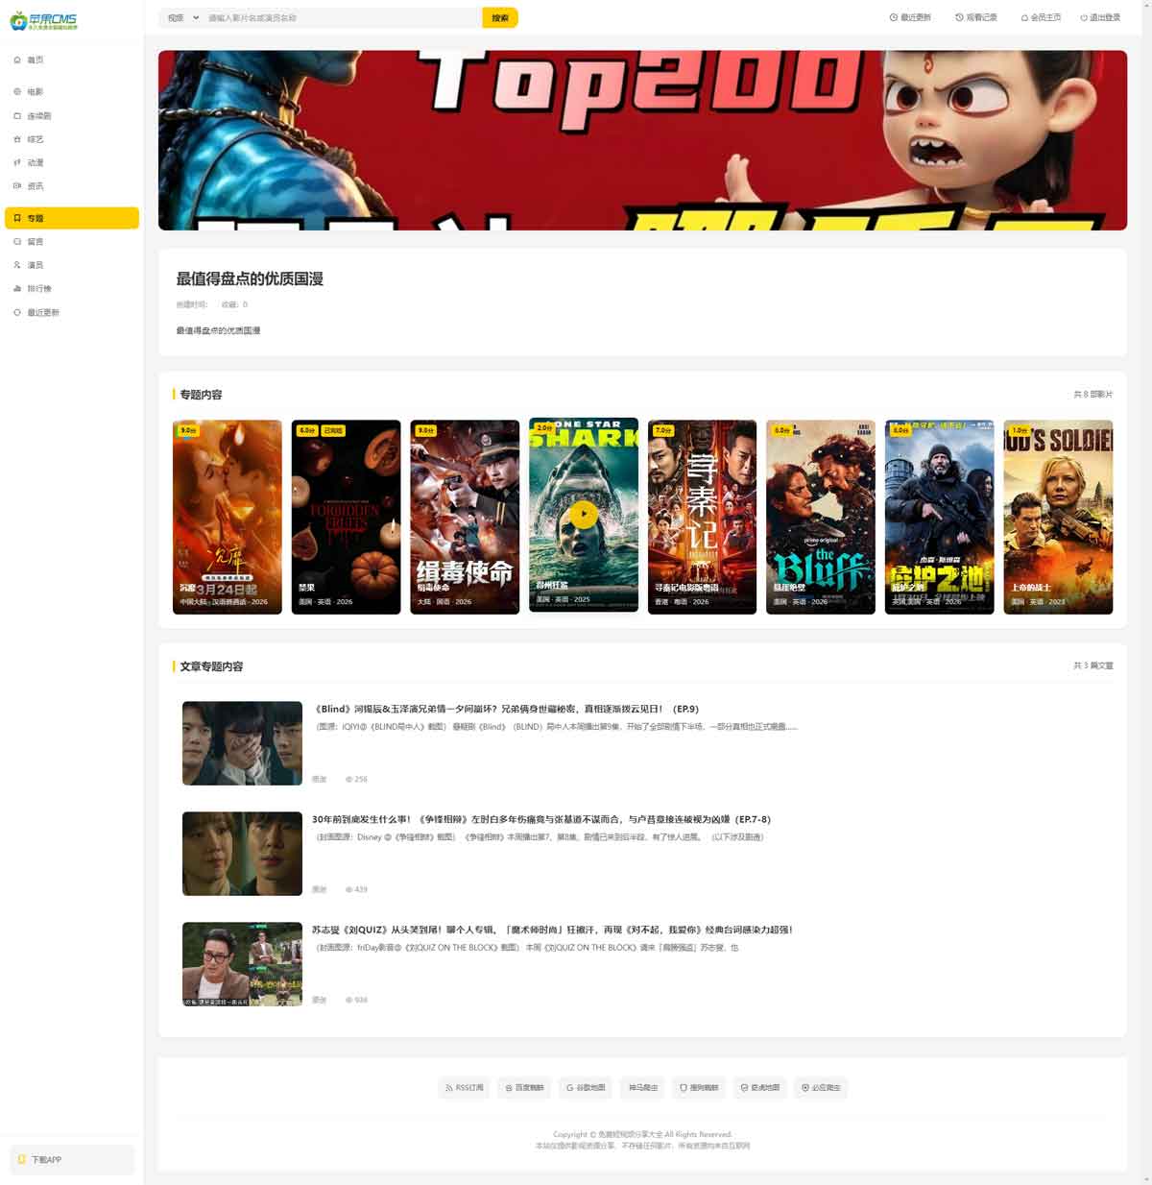The width and height of the screenshot is (1152, 1185).
Task: Click the 256 view count on Blind article
Action: (356, 780)
